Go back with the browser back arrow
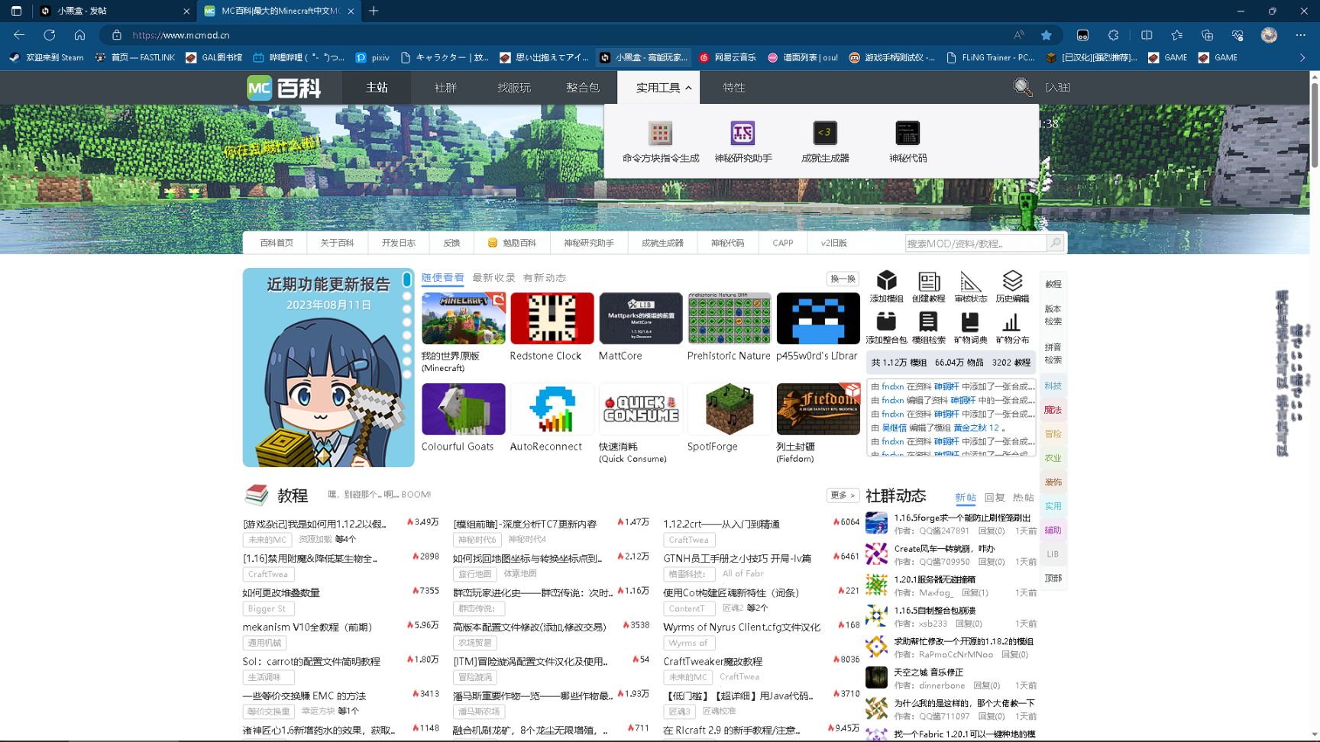The width and height of the screenshot is (1320, 742). pos(20,35)
